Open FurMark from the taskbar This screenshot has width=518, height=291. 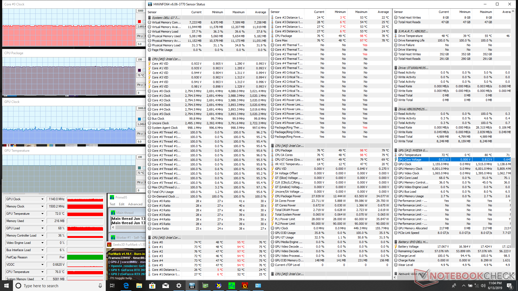[245, 286]
